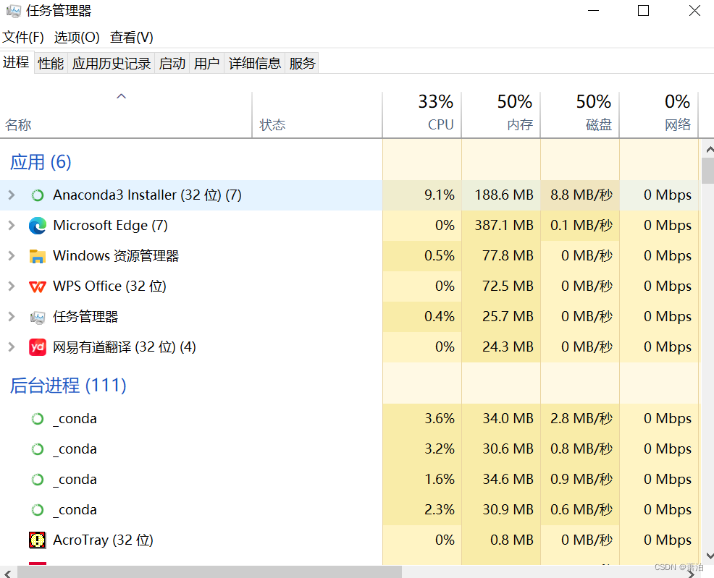Click the horizontal scrollbar thumb
The width and height of the screenshot is (714, 578).
209,572
